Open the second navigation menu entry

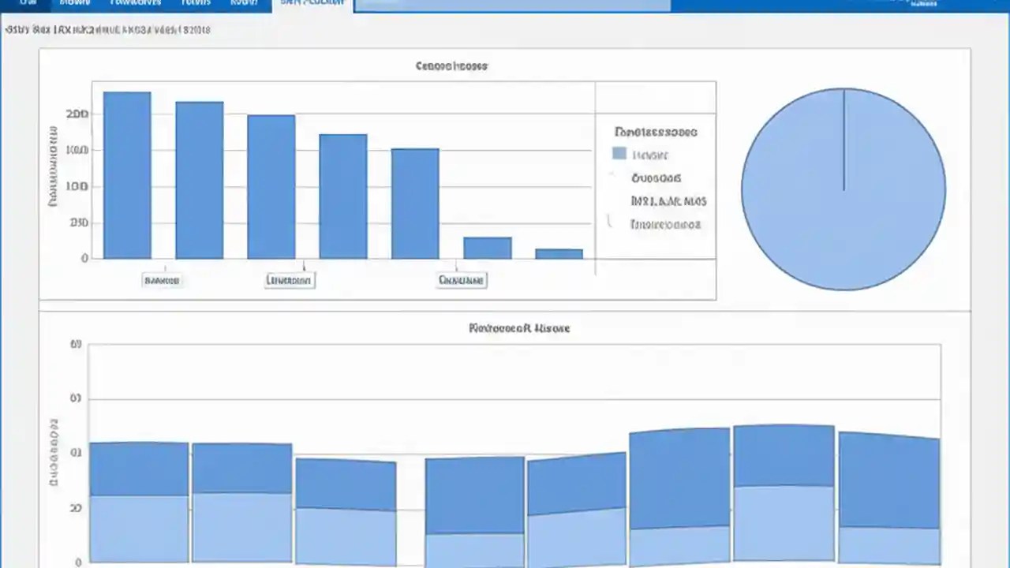(75, 3)
